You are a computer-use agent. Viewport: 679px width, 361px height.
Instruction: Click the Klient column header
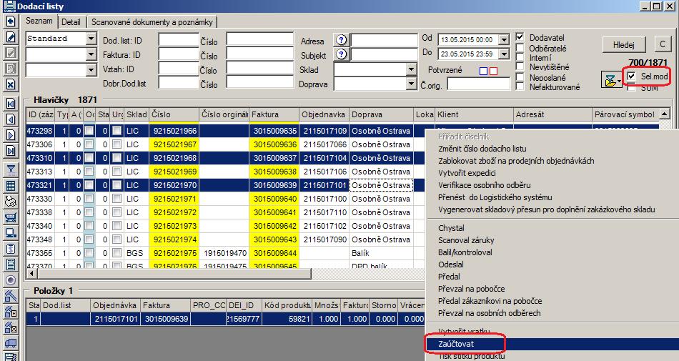[x=474, y=114]
